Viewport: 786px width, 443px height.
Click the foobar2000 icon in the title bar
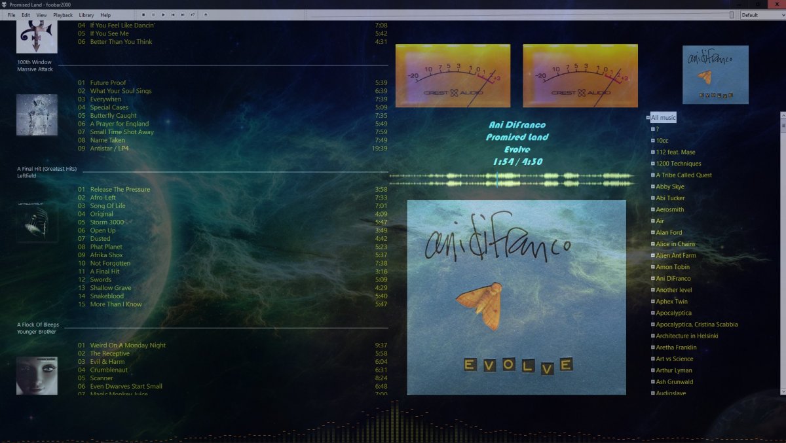pos(5,4)
